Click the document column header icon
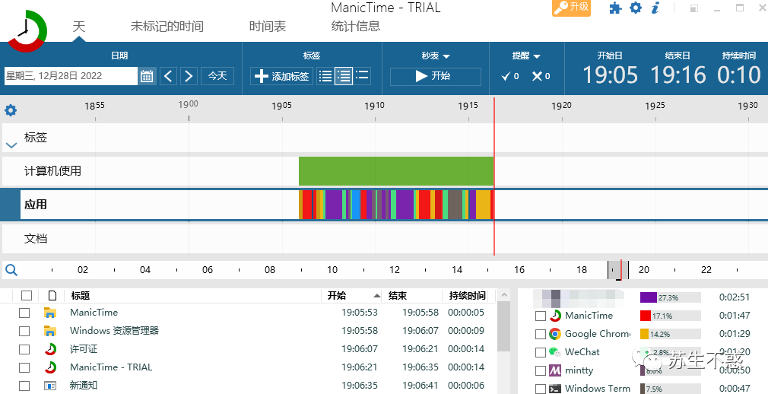The height and width of the screenshot is (394, 768). tap(52, 295)
